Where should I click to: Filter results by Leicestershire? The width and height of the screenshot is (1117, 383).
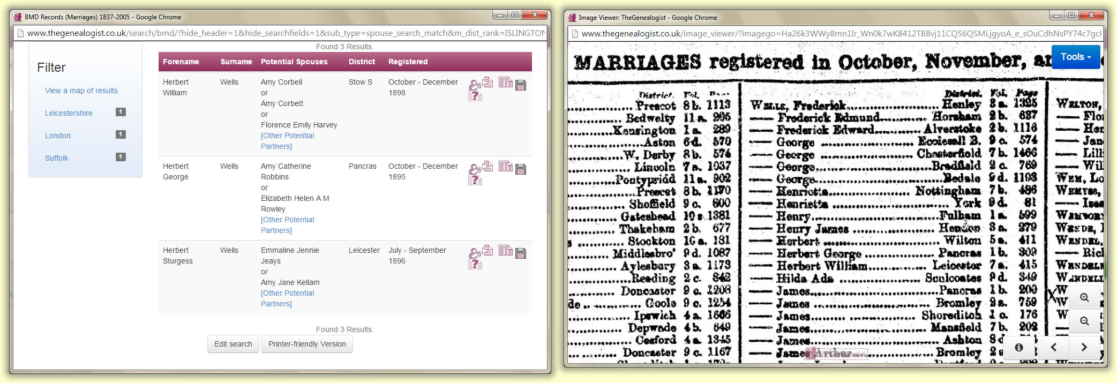click(69, 113)
